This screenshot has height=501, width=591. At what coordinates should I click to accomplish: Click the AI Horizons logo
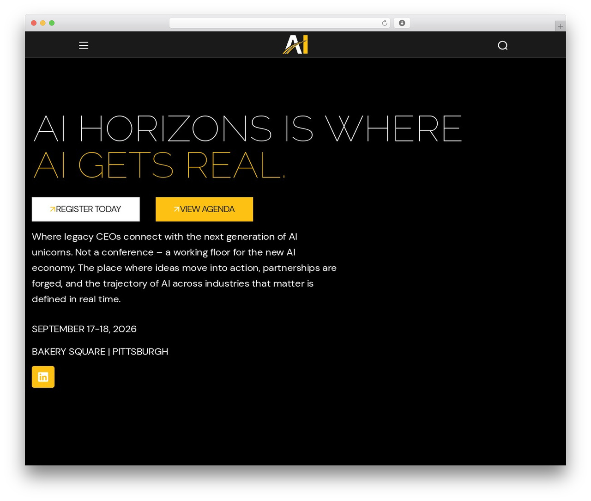coord(295,45)
